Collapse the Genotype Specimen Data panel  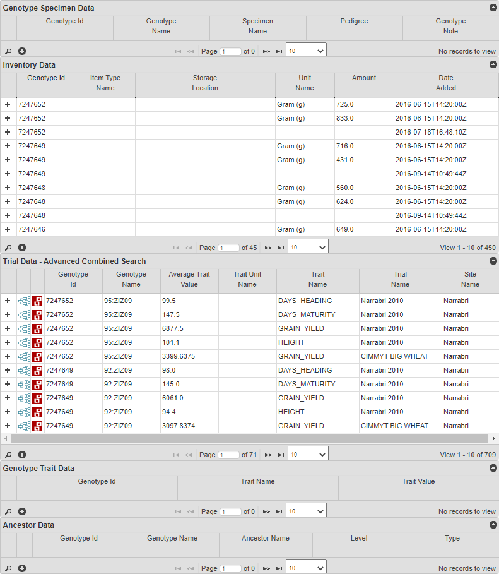(493, 8)
